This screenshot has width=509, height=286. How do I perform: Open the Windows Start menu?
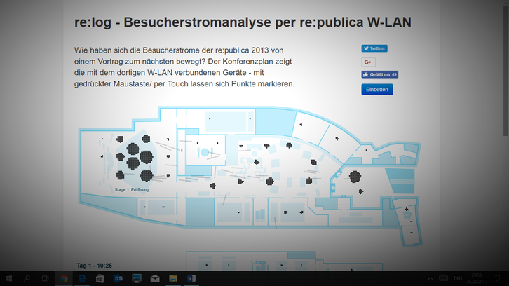pyautogui.click(x=9, y=278)
